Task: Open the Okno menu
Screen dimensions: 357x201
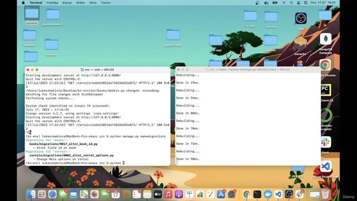Action: (93, 3)
